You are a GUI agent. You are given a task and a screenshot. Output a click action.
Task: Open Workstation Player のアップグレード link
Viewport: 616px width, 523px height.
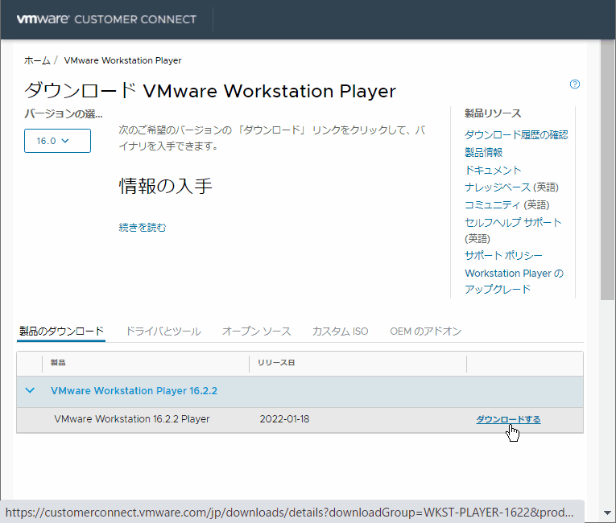point(514,281)
